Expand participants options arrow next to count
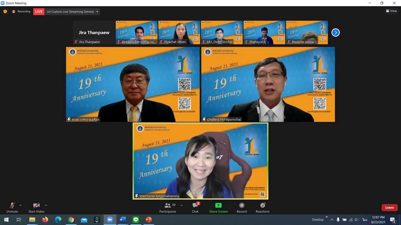 pos(182,205)
